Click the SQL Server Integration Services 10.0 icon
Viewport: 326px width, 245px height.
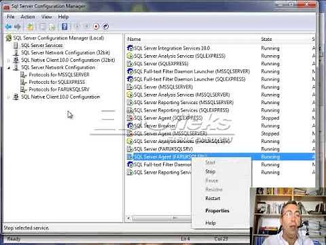130,48
